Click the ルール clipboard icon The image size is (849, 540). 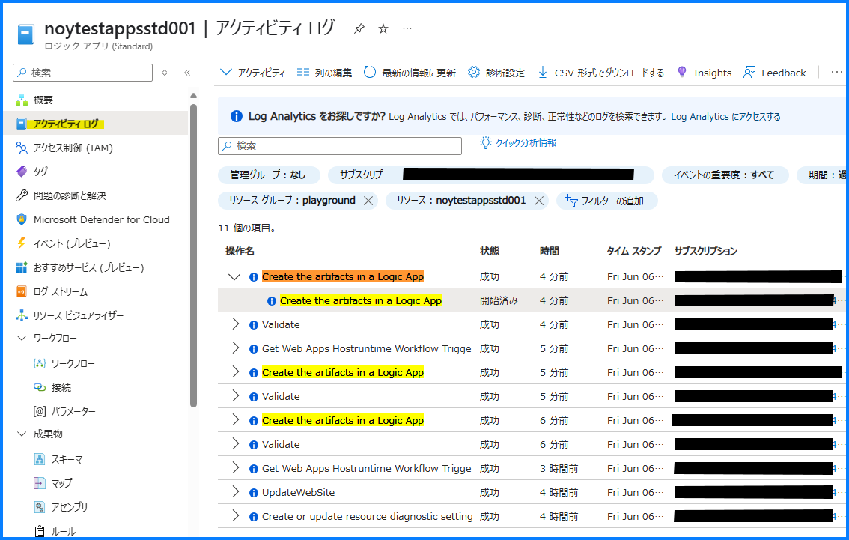click(x=40, y=531)
